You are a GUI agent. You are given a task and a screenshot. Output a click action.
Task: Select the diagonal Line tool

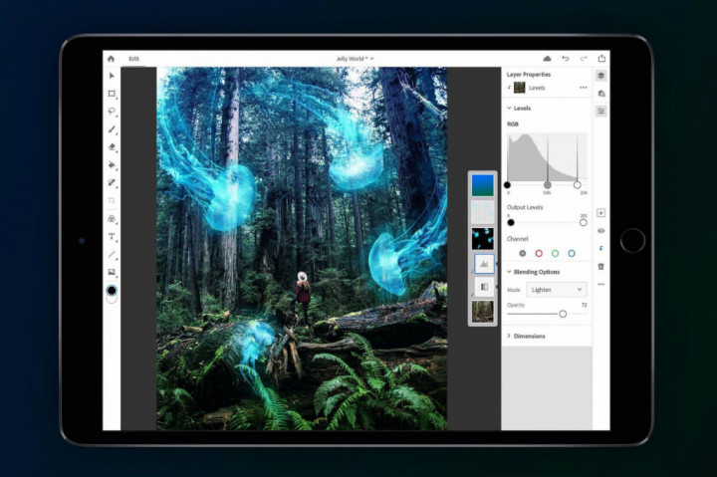(112, 254)
